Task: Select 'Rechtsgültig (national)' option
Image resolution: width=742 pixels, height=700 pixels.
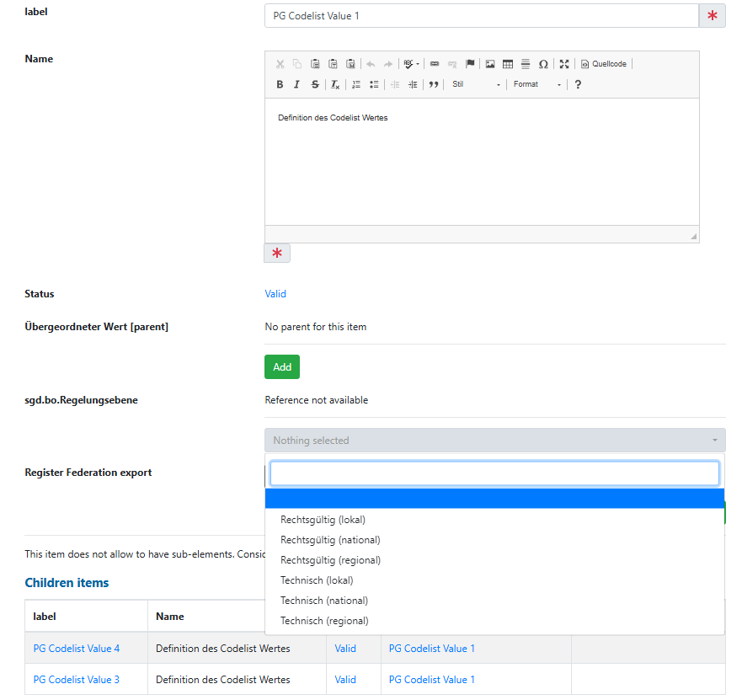Action: 330,540
